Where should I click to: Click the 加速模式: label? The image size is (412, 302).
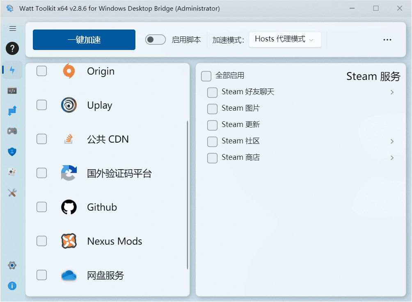[x=228, y=40]
